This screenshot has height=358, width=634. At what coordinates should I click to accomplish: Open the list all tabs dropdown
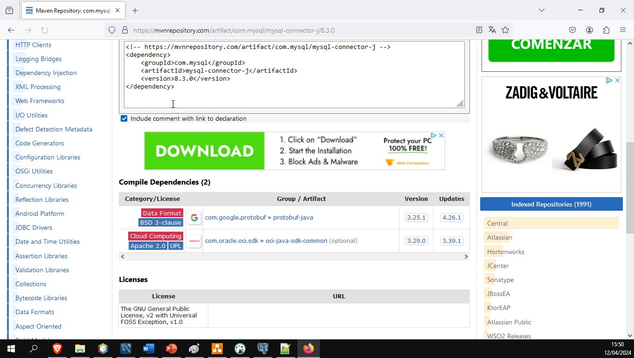pos(541,10)
